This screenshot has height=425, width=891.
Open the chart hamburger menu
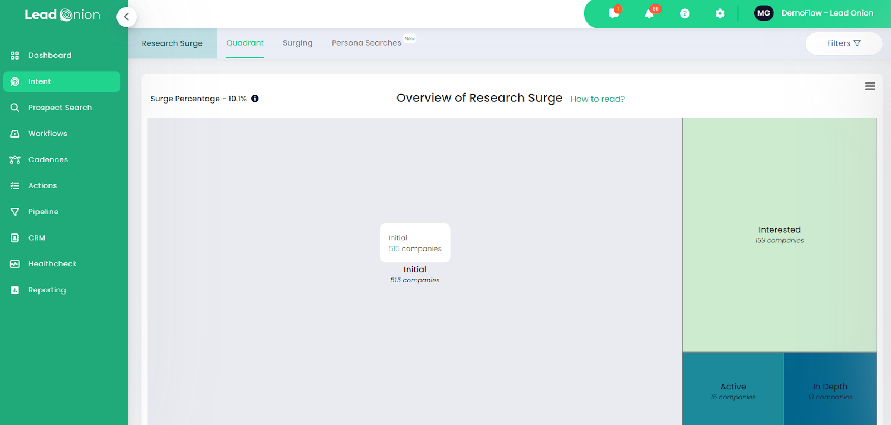870,86
